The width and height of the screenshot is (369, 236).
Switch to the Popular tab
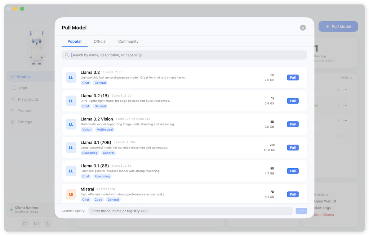pyautogui.click(x=75, y=41)
